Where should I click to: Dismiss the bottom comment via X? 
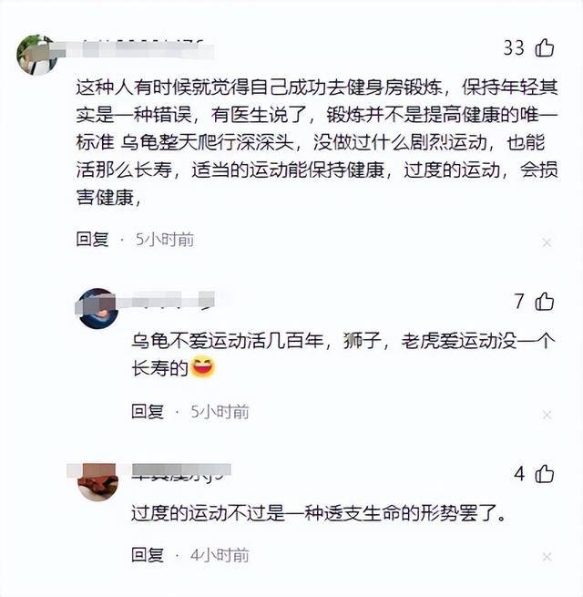[547, 557]
